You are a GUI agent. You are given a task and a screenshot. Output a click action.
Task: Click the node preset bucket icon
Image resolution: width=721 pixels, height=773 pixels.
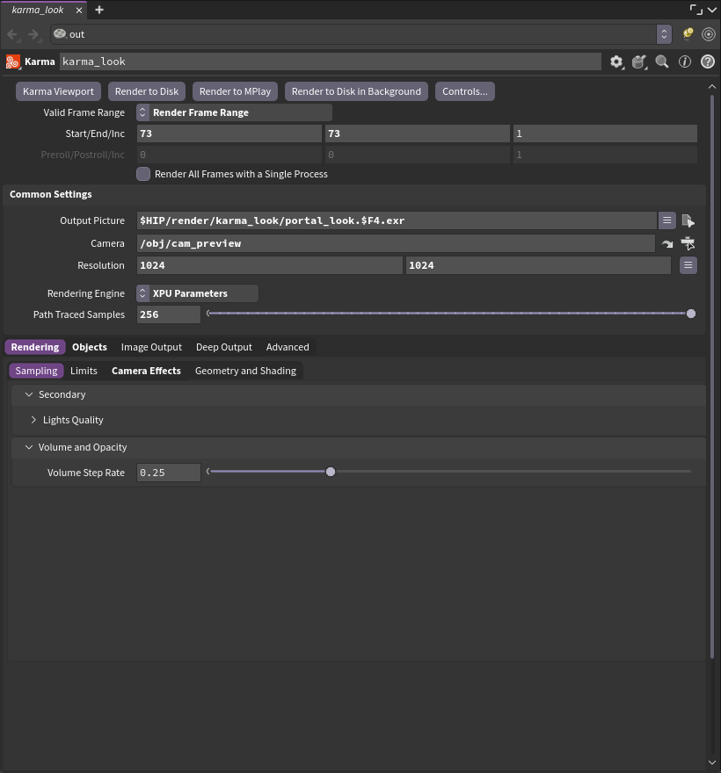pos(639,61)
